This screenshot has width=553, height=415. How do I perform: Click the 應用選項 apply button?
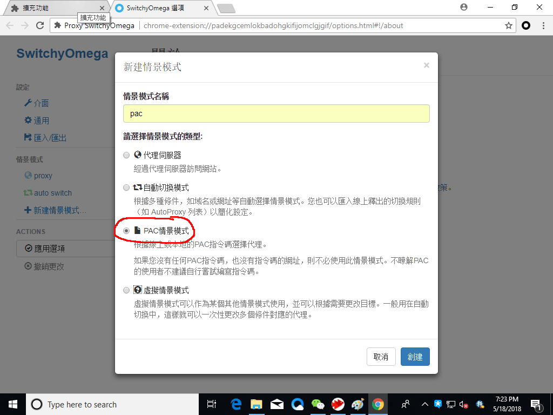[x=65, y=249]
